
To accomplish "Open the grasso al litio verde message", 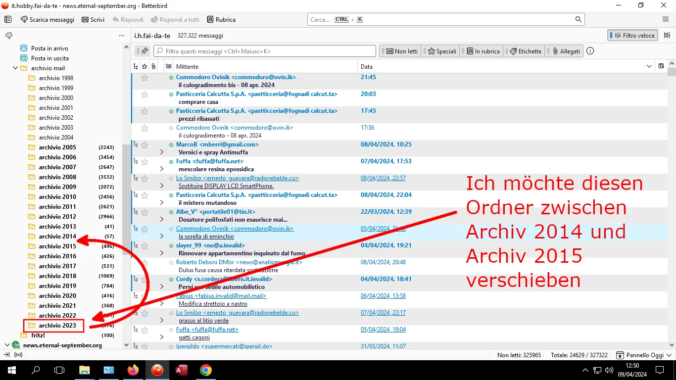I will click(203, 321).
